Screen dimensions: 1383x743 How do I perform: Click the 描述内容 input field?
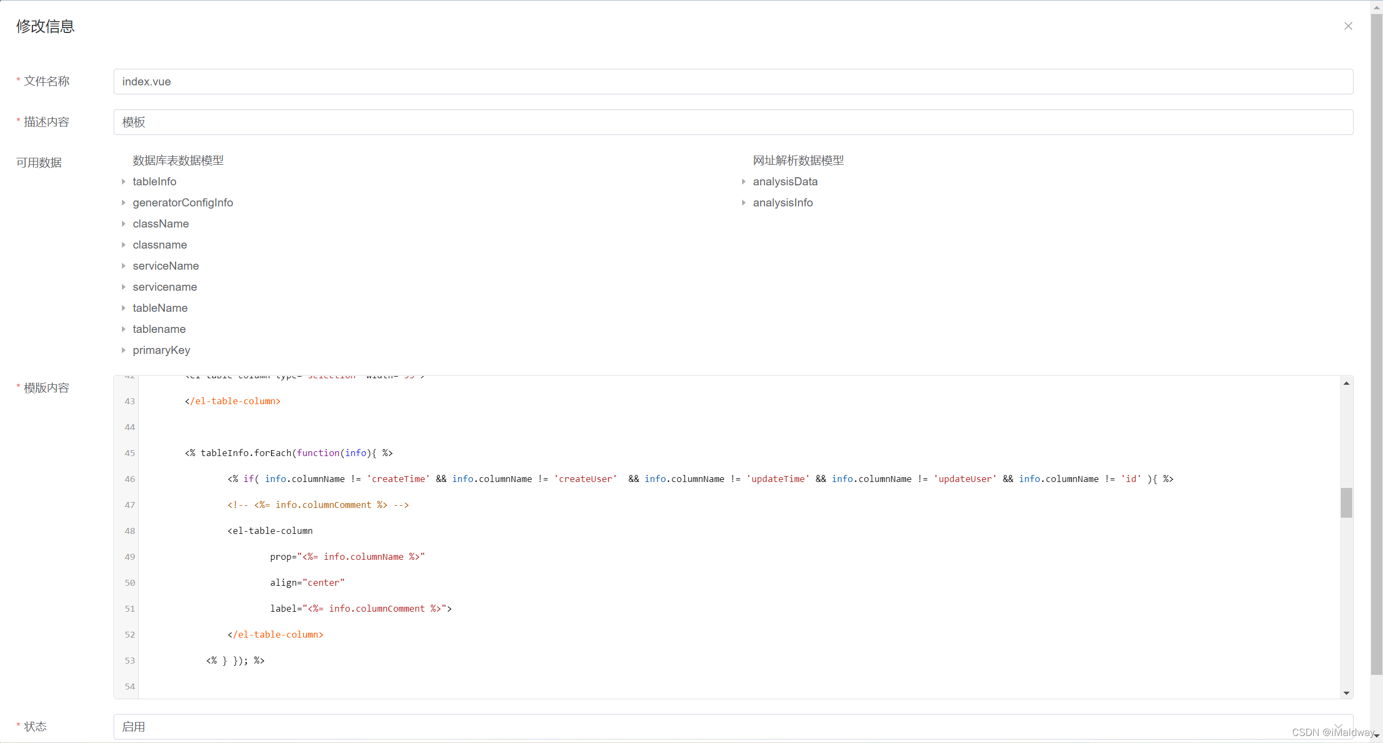733,122
